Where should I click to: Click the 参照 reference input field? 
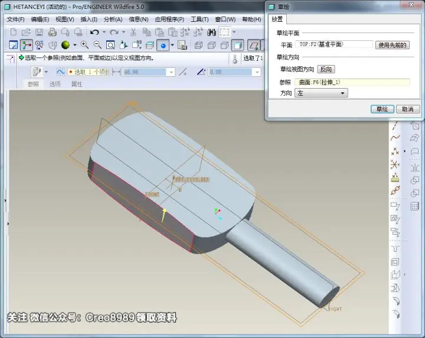tap(352, 83)
